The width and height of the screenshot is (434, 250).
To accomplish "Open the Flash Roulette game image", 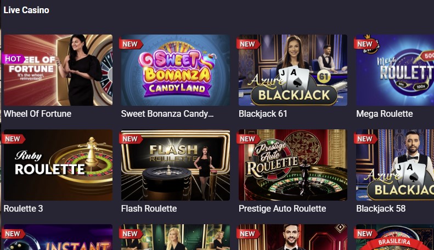I will click(176, 165).
